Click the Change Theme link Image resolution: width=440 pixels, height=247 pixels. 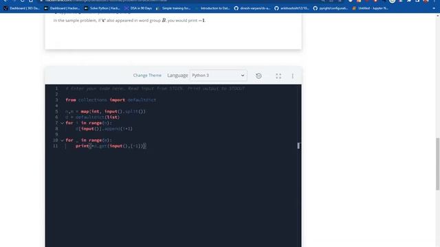click(147, 75)
